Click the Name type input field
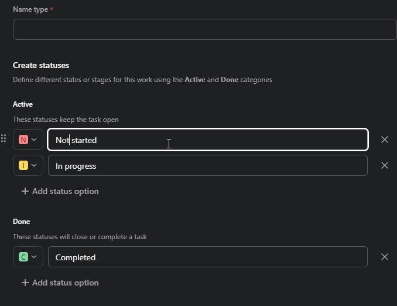Screen dimensions: 397x306 pos(204,29)
